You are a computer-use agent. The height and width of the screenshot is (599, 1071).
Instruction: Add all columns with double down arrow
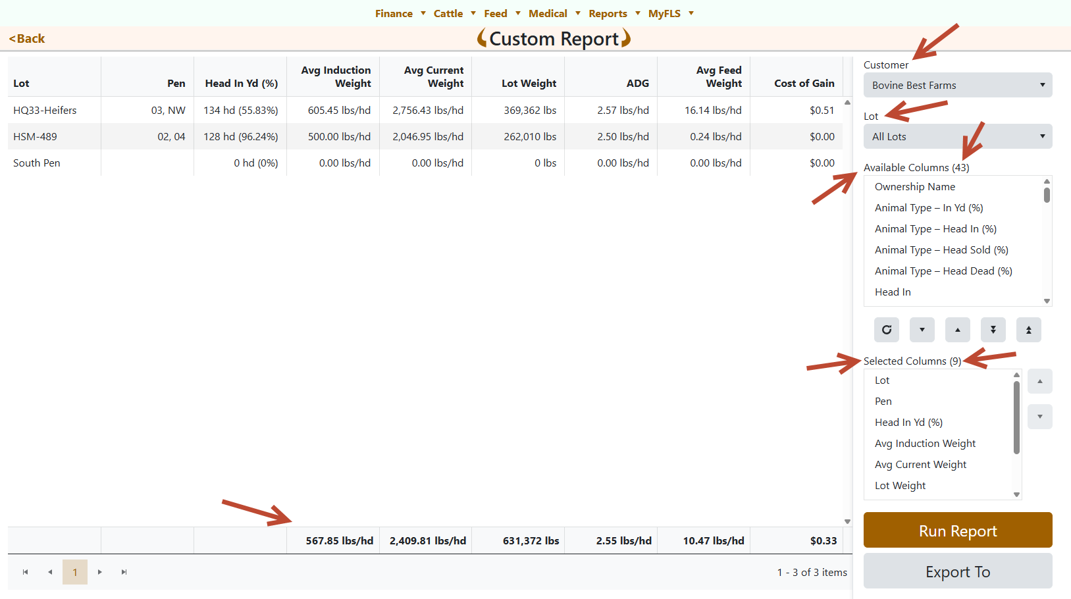[993, 330]
